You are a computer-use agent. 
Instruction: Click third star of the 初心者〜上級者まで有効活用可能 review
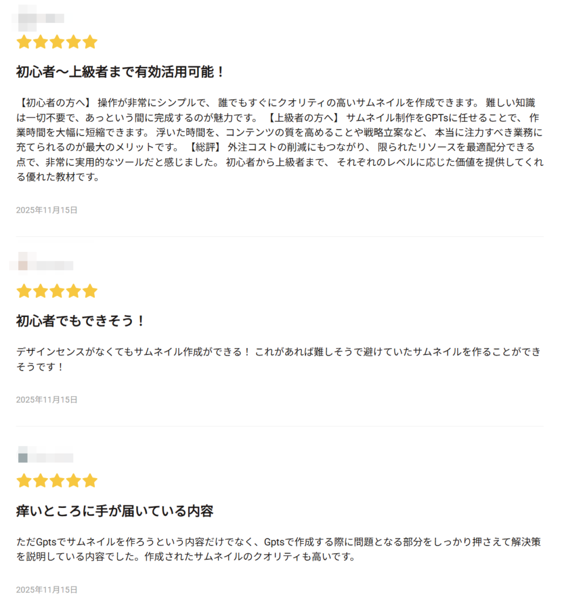[x=57, y=42]
